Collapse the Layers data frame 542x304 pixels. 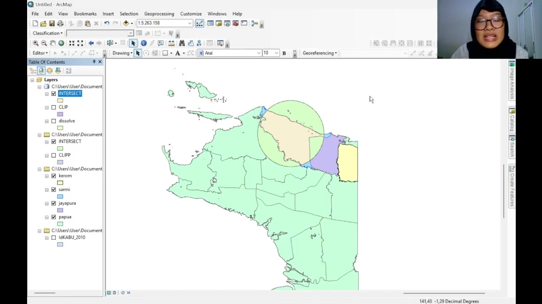[x=32, y=80]
